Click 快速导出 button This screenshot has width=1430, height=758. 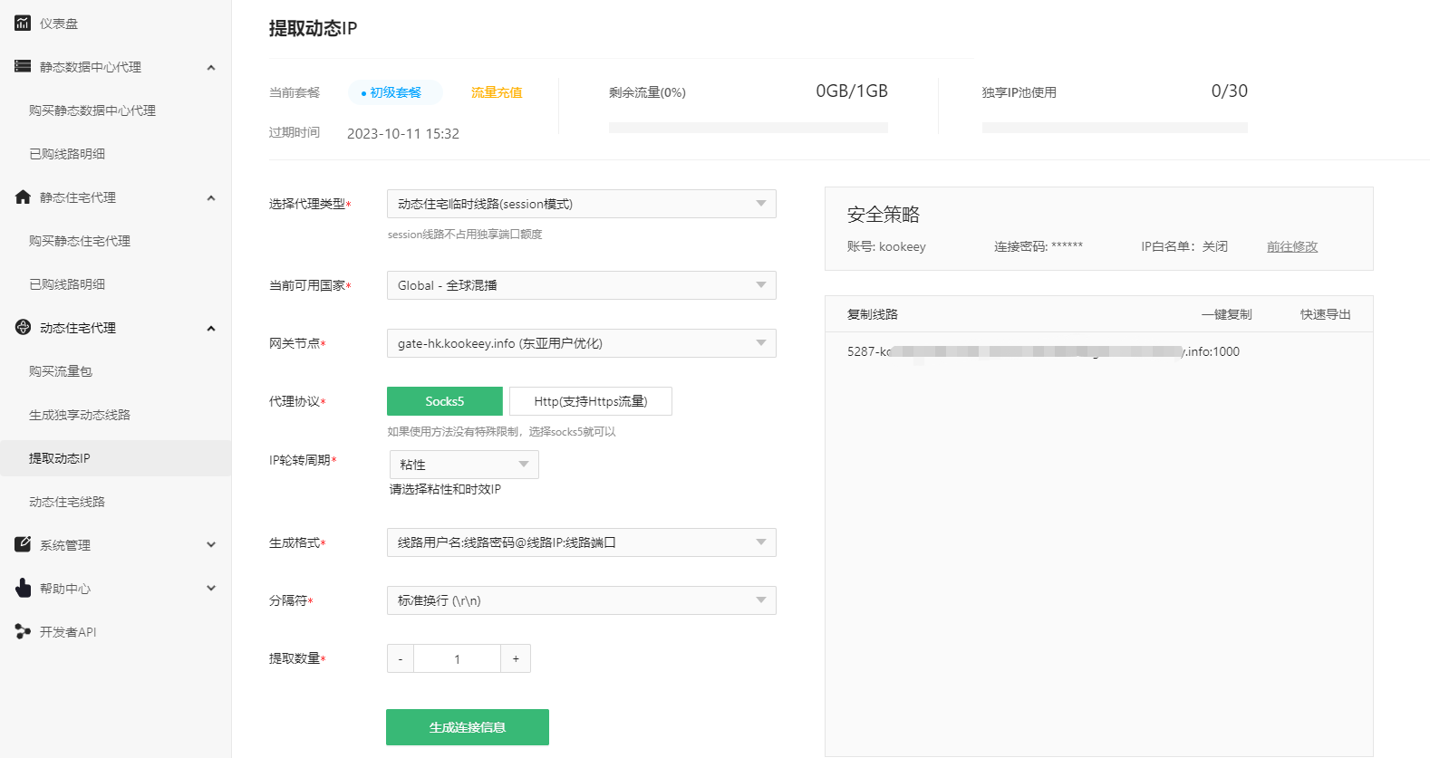(1326, 314)
